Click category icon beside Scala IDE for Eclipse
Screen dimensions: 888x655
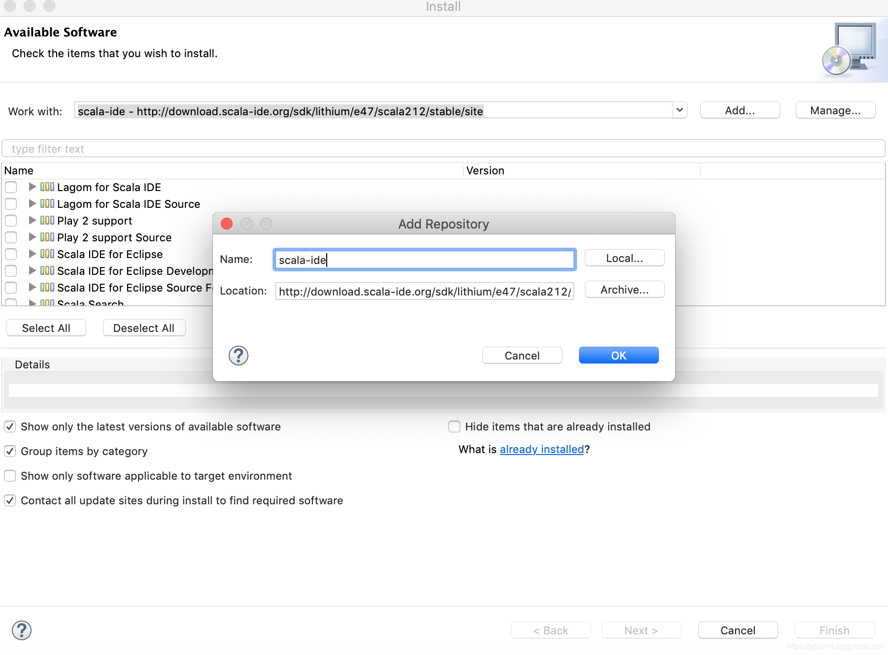pos(47,254)
